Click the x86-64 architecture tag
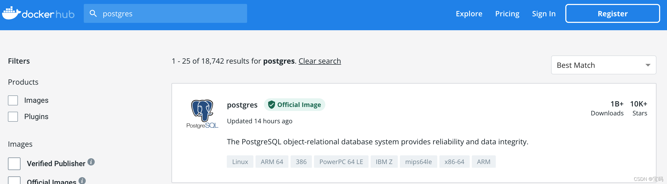Screen dimensions: 667x184 pos(454,162)
